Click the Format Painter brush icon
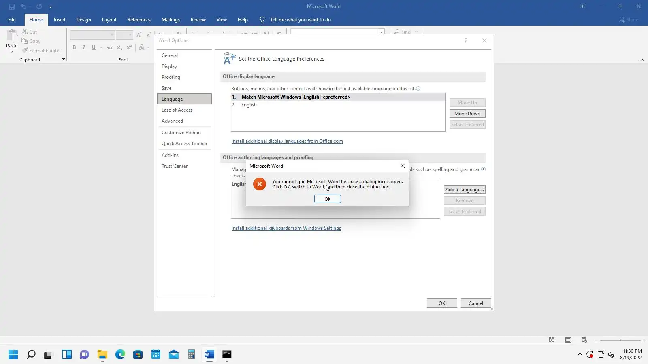 pos(25,51)
